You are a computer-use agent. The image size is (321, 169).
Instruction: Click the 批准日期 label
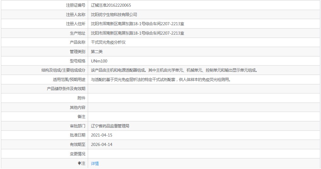77,135
